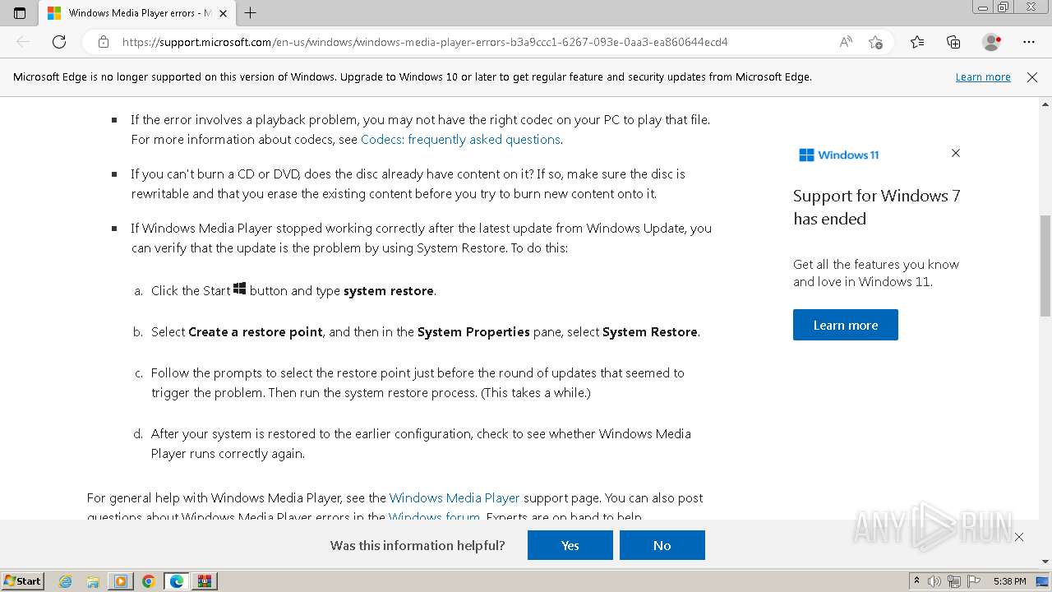
Task: Answer No to information helpful
Action: pos(662,545)
